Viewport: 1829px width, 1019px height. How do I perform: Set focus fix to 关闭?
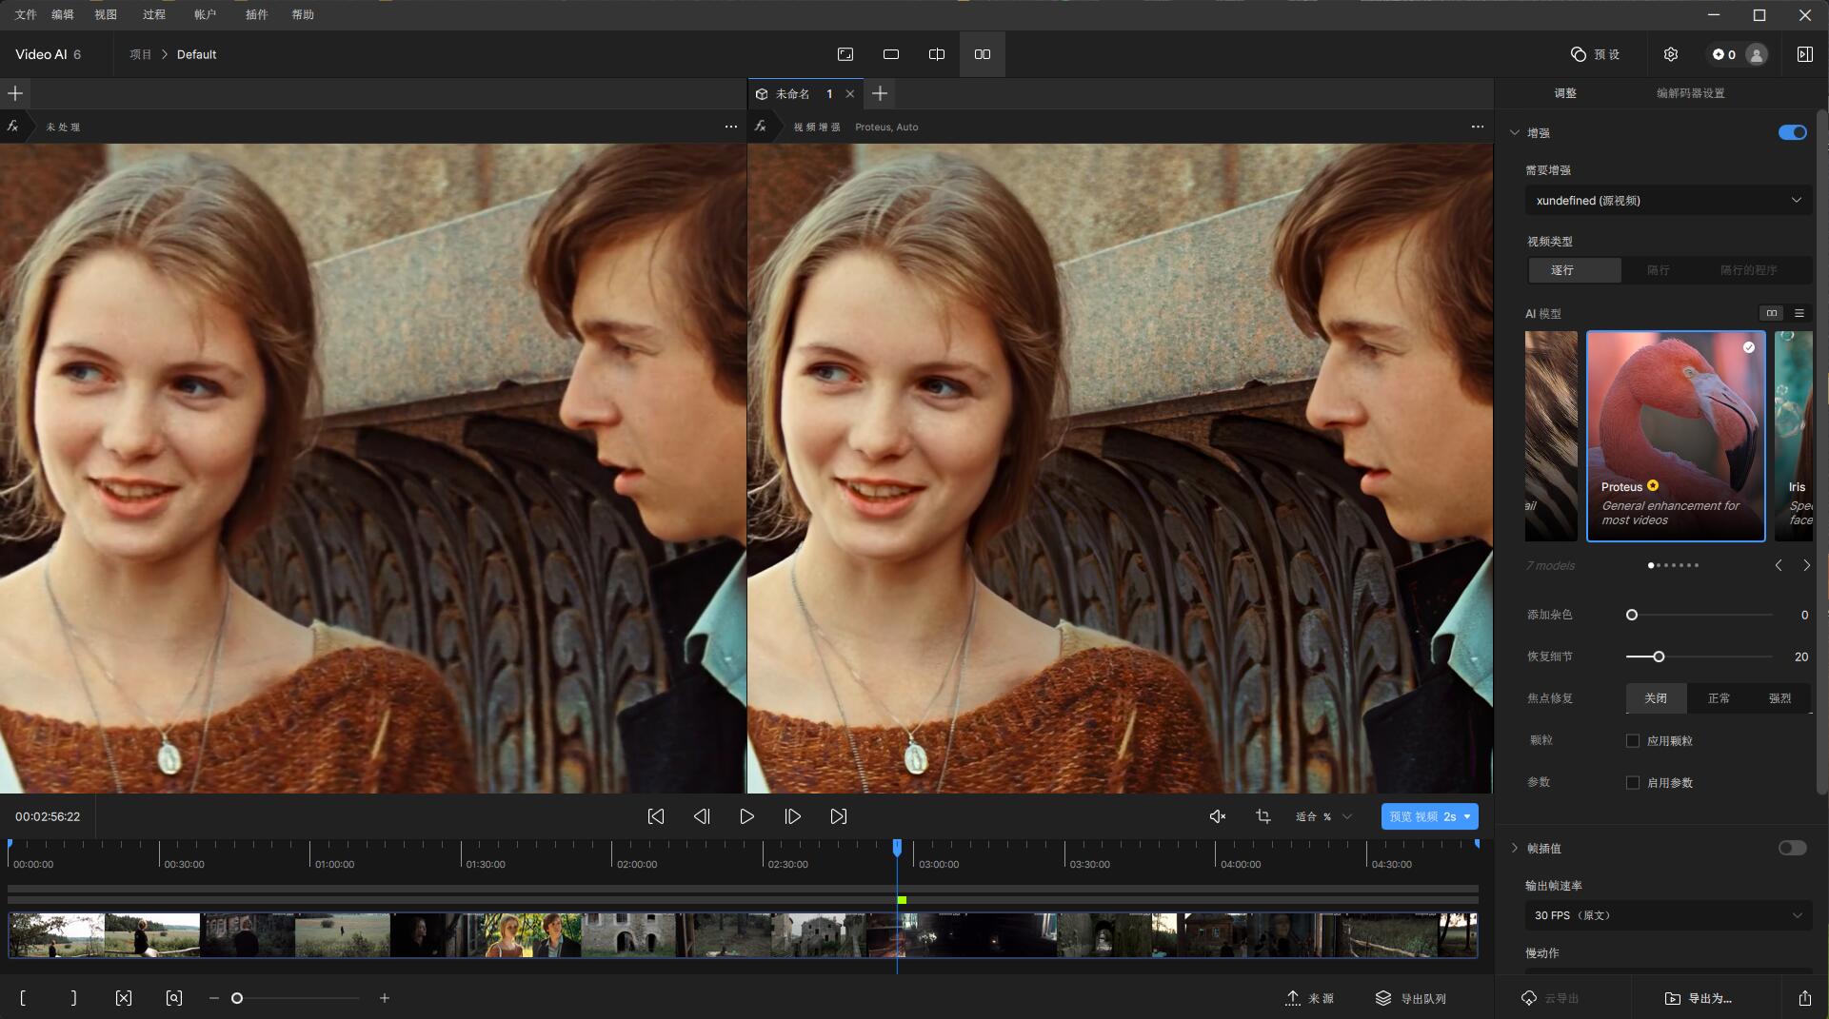(x=1656, y=698)
